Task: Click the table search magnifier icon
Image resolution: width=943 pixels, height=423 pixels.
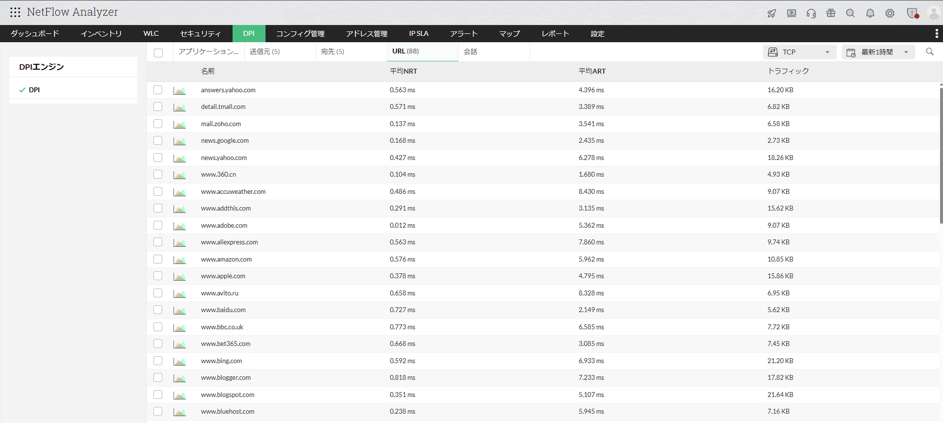Action: click(930, 52)
